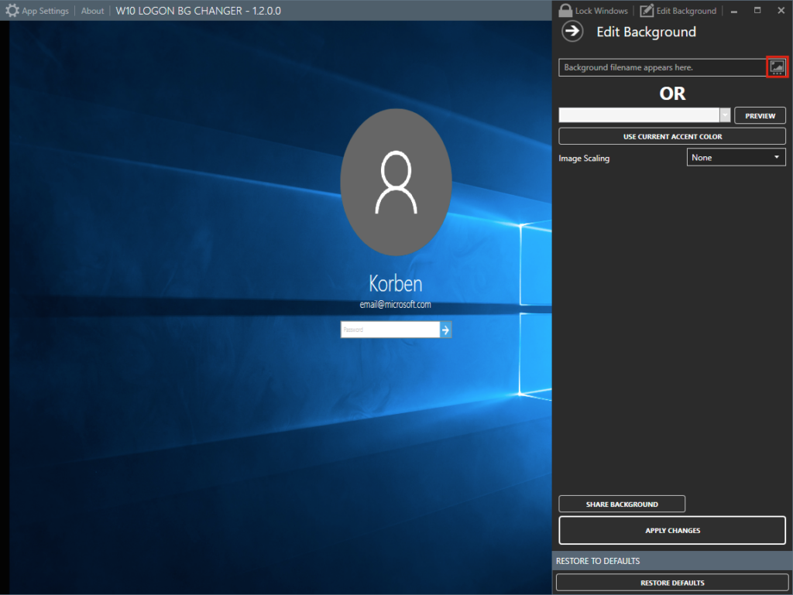Select Lock Windows menu label
Image resolution: width=793 pixels, height=595 pixels.
601,11
